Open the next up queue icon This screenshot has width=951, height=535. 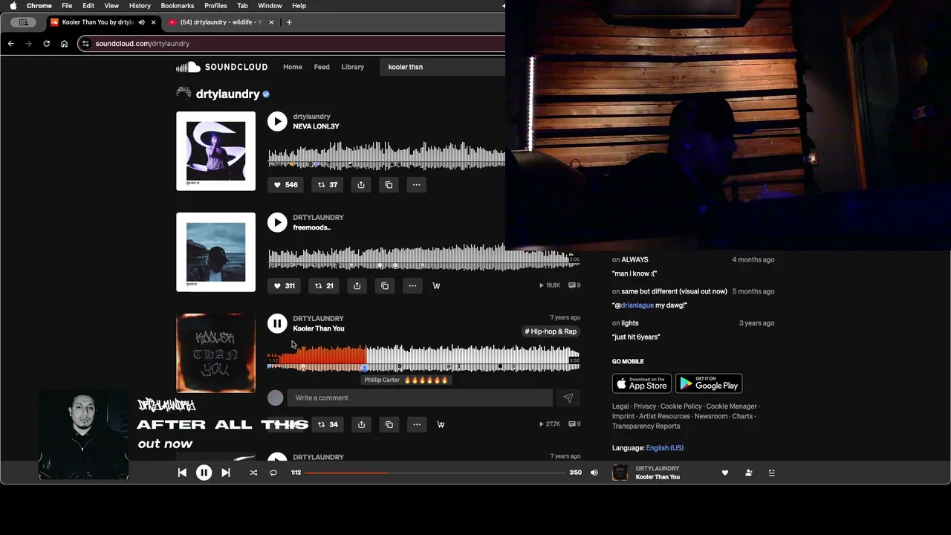tap(771, 473)
